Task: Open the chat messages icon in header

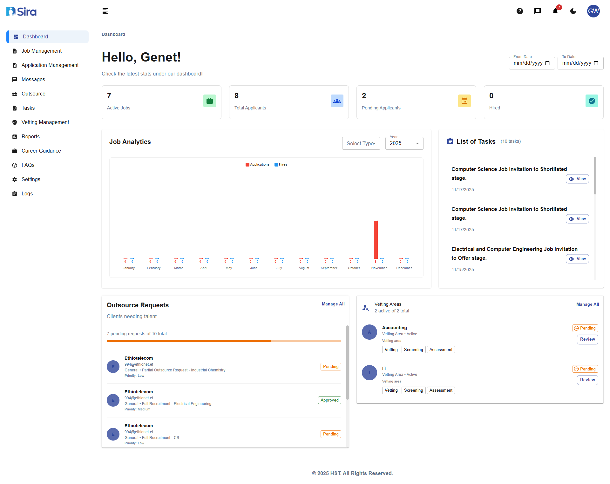Action: [x=538, y=11]
